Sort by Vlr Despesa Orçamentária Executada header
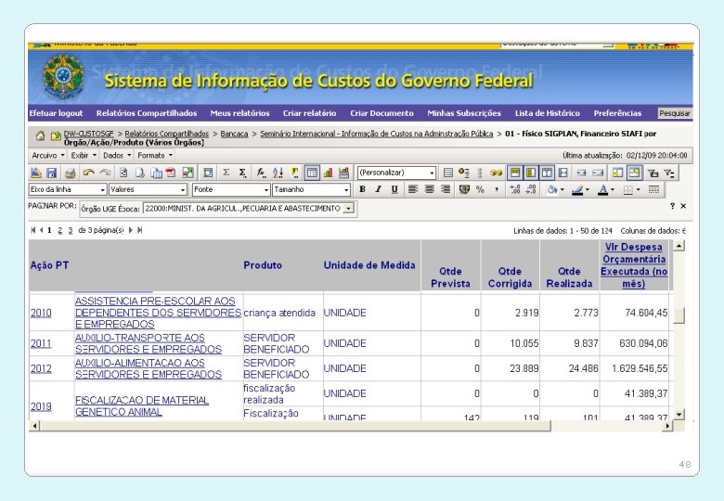This screenshot has height=501, width=724. [x=633, y=265]
